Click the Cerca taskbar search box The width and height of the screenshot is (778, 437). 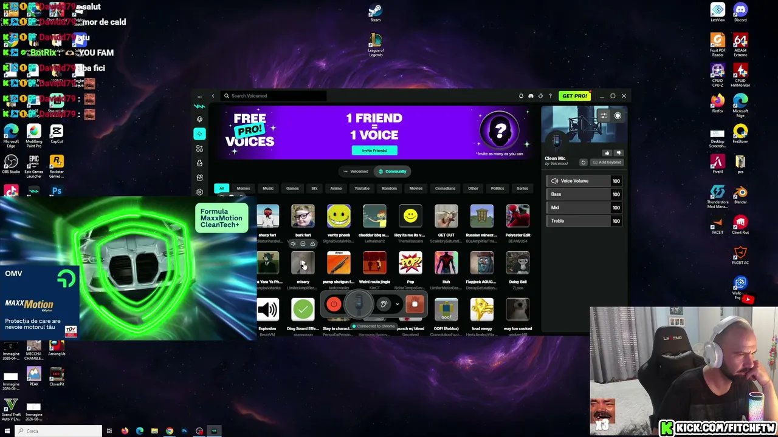[x=58, y=431]
